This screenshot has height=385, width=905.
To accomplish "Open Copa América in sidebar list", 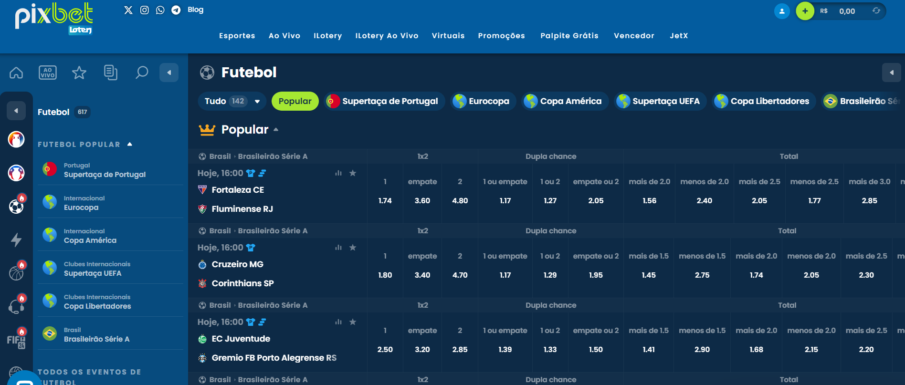I will coord(110,236).
